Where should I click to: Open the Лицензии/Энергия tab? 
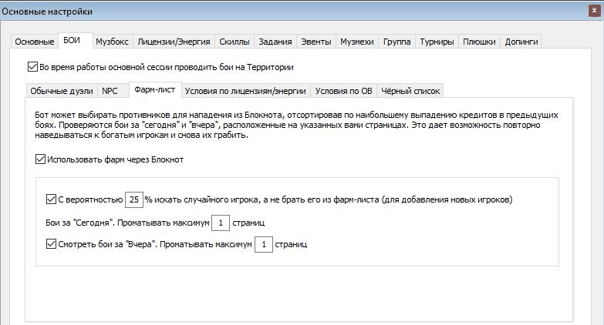[174, 42]
